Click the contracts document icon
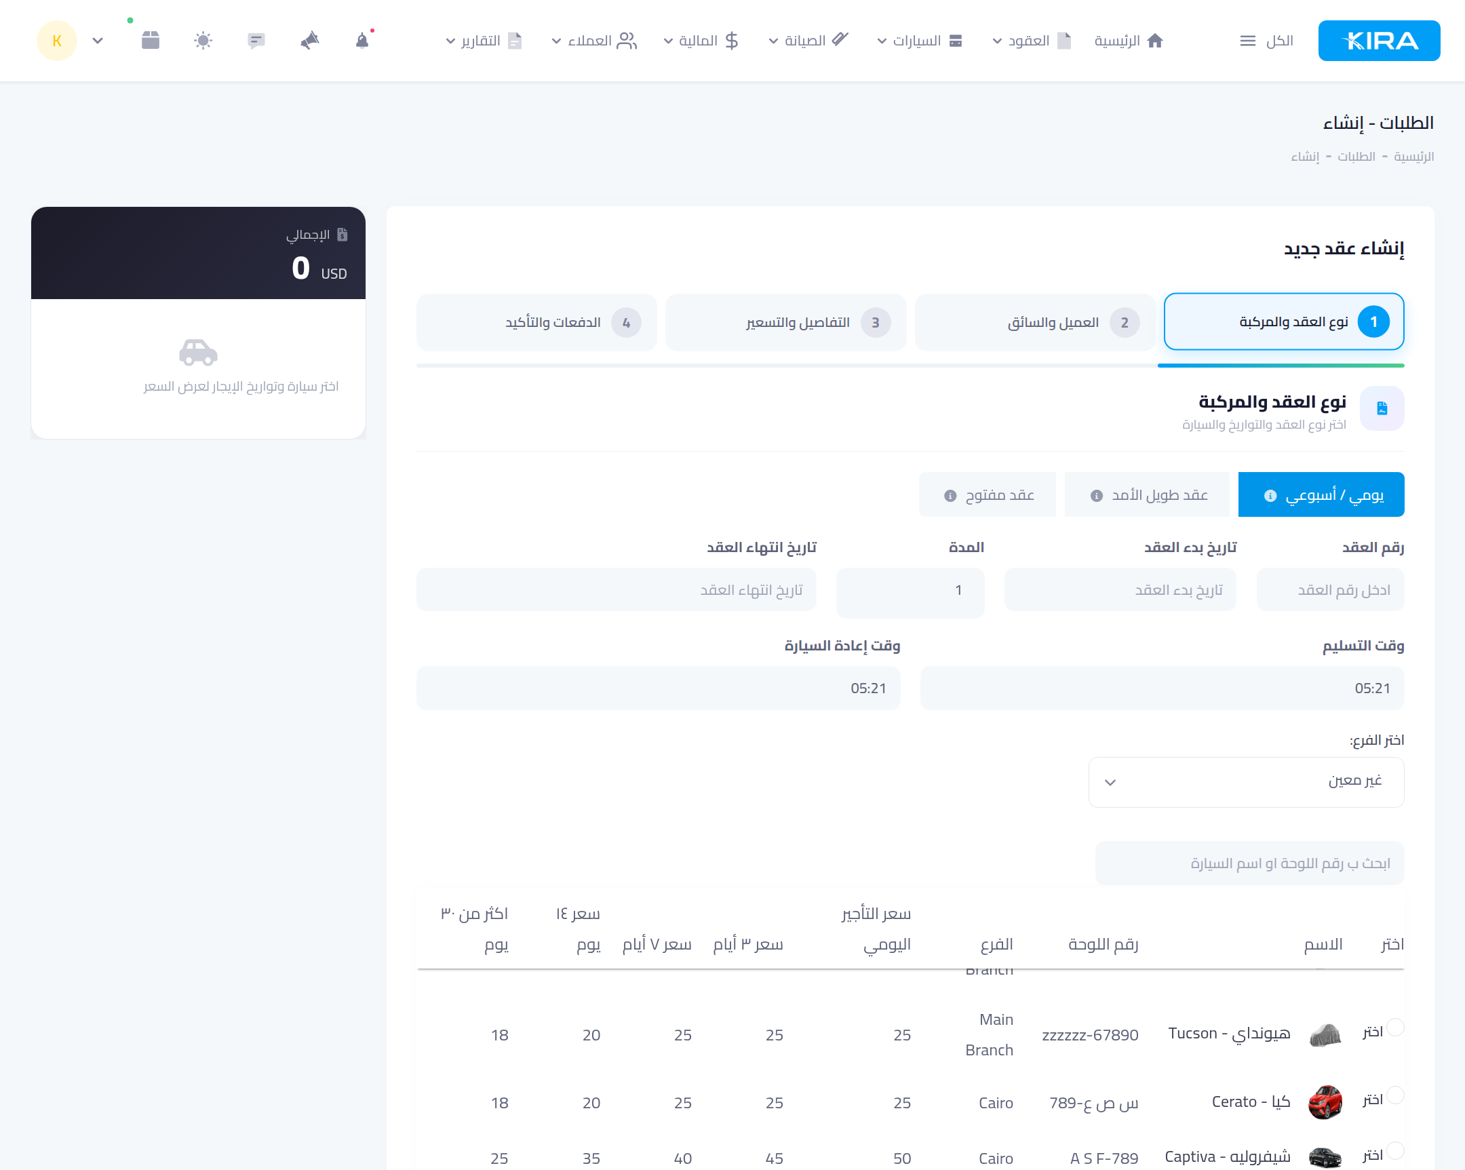This screenshot has width=1465, height=1170. (1064, 41)
